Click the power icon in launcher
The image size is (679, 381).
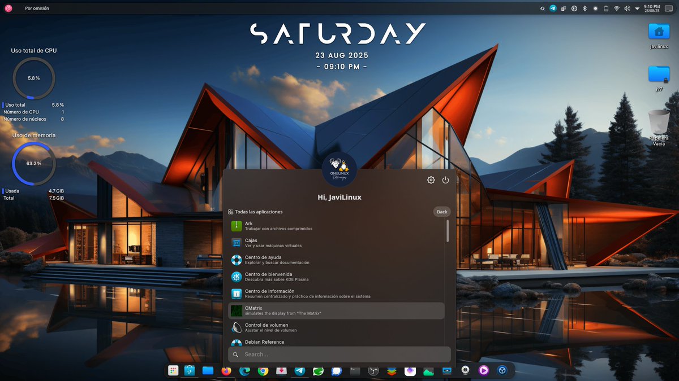[445, 180]
